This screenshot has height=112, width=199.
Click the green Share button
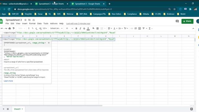point(187,21)
